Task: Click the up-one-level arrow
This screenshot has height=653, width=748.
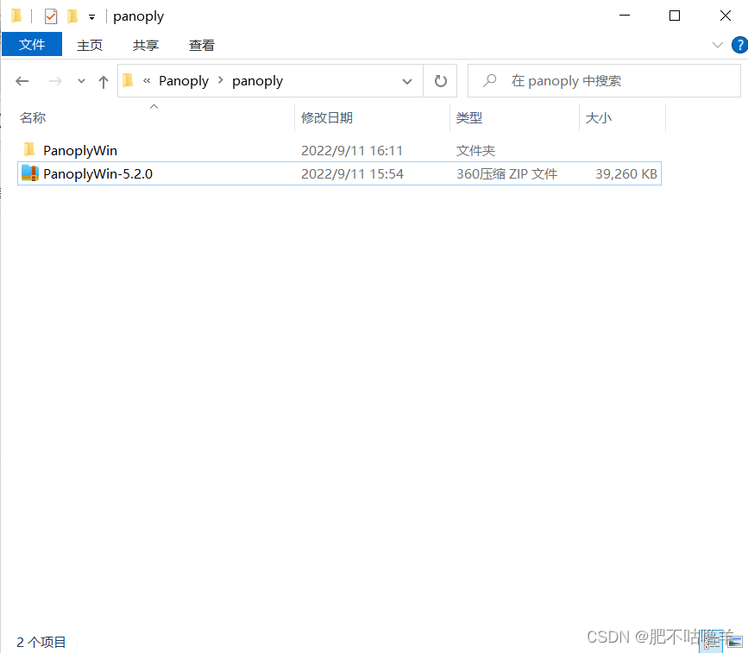Action: 103,80
